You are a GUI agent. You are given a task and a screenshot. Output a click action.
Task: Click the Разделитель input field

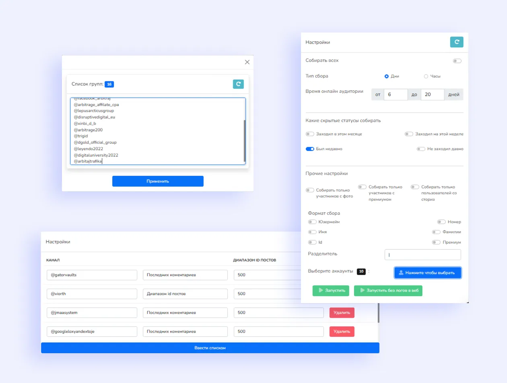point(422,255)
